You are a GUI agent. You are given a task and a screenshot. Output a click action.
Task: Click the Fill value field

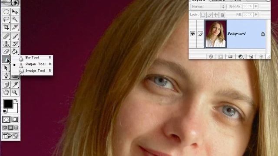pyautogui.click(x=248, y=14)
